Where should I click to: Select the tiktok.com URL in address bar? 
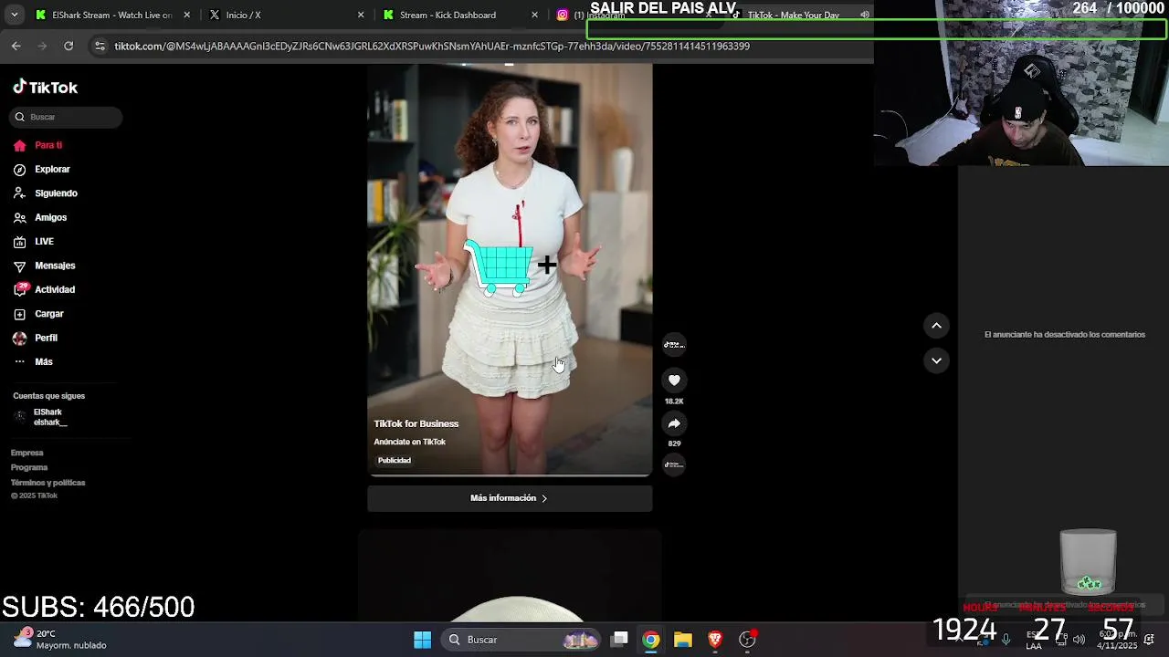tap(432, 46)
